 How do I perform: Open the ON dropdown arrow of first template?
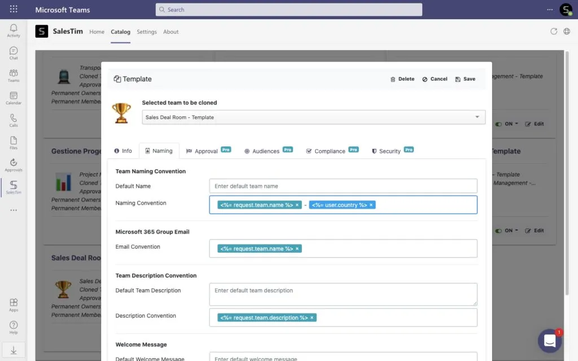(516, 124)
